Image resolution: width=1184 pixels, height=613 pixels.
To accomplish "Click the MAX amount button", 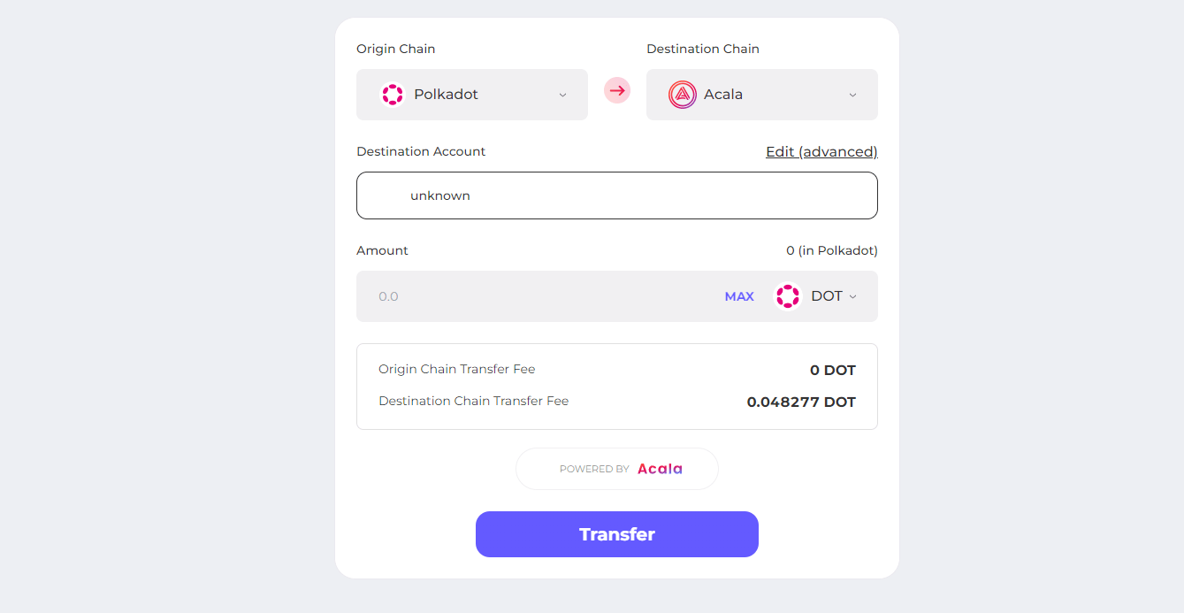I will [x=739, y=296].
